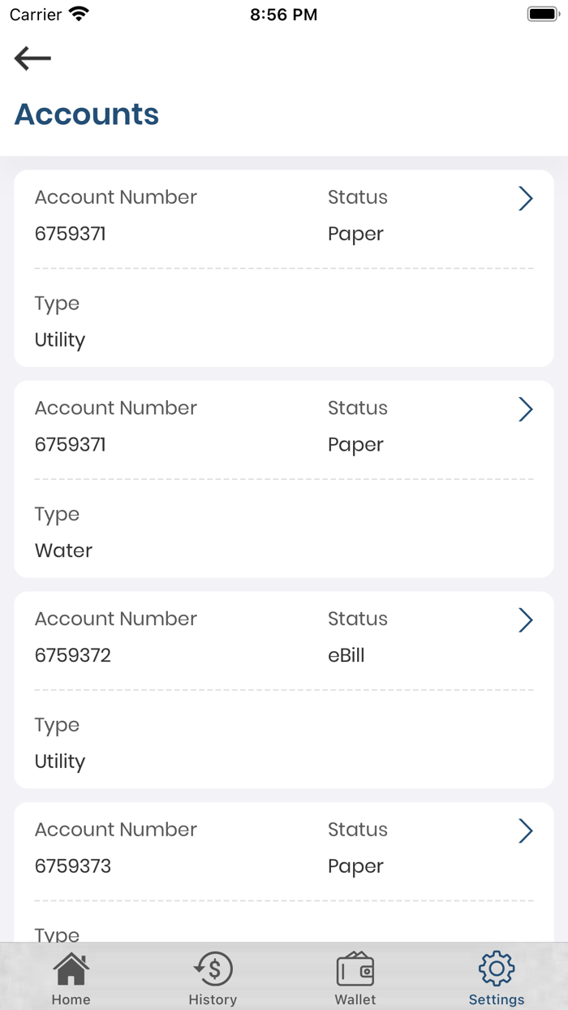Tap the Accounts page title
568x1010 pixels.
[86, 114]
